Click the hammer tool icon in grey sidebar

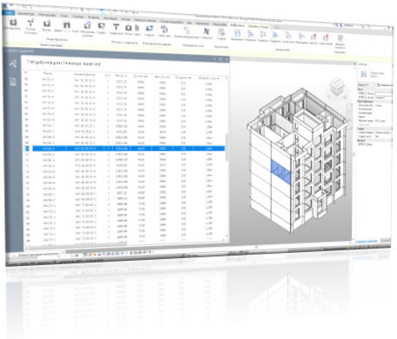[x=13, y=63]
